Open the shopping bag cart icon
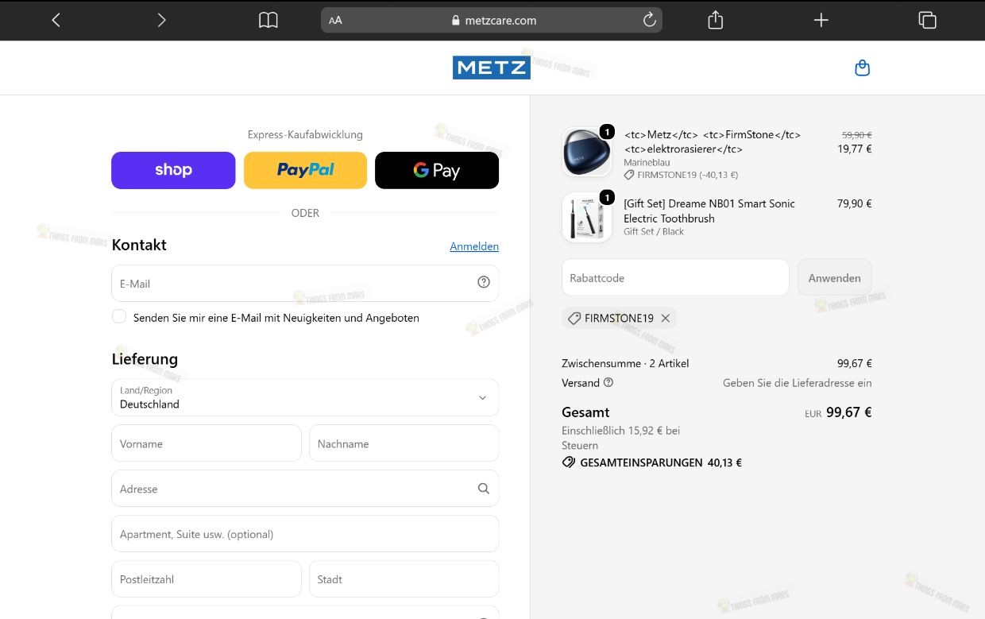Screen dimensions: 985x619 862,68
